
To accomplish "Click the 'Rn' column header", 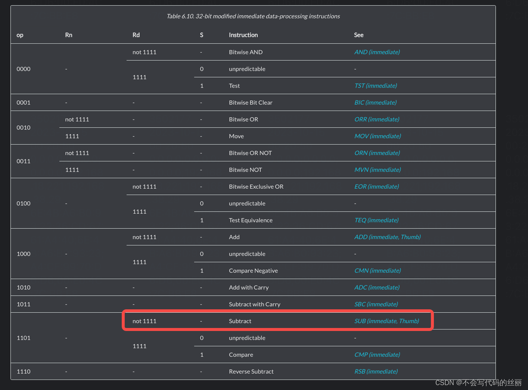I will click(69, 35).
